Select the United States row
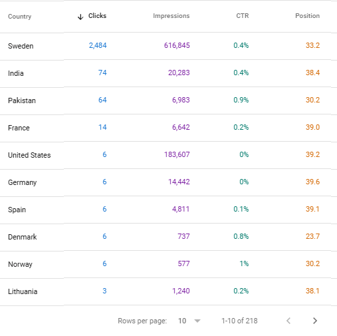The height and width of the screenshot is (336, 337). [x=168, y=155]
